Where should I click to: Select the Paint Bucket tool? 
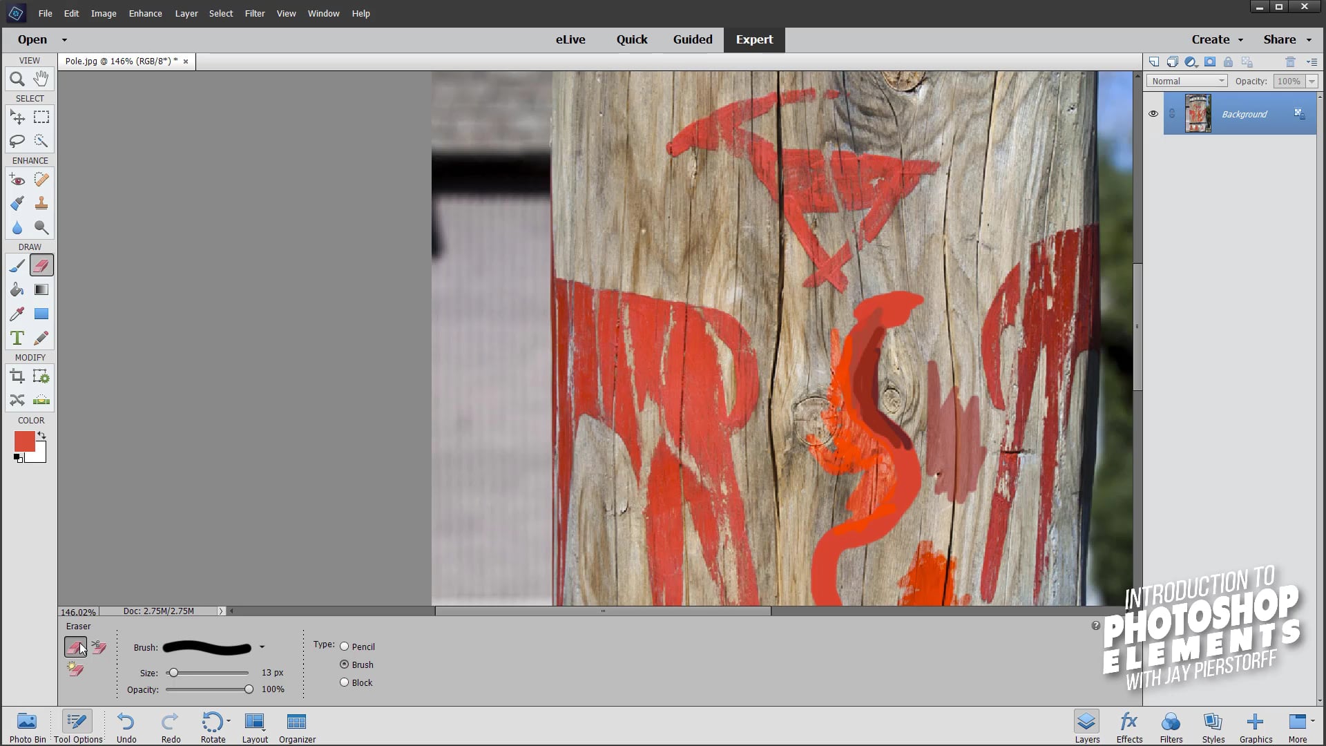pos(17,290)
